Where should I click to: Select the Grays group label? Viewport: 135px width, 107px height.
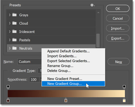pyautogui.click(x=24, y=15)
